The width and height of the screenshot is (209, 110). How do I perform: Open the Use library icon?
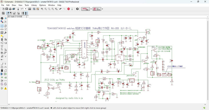(30, 9)
